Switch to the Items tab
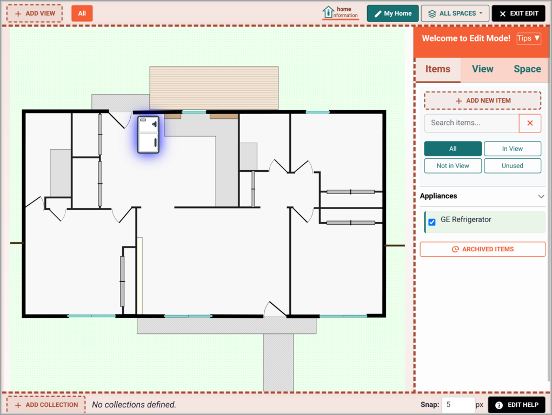The height and width of the screenshot is (415, 552). click(437, 69)
